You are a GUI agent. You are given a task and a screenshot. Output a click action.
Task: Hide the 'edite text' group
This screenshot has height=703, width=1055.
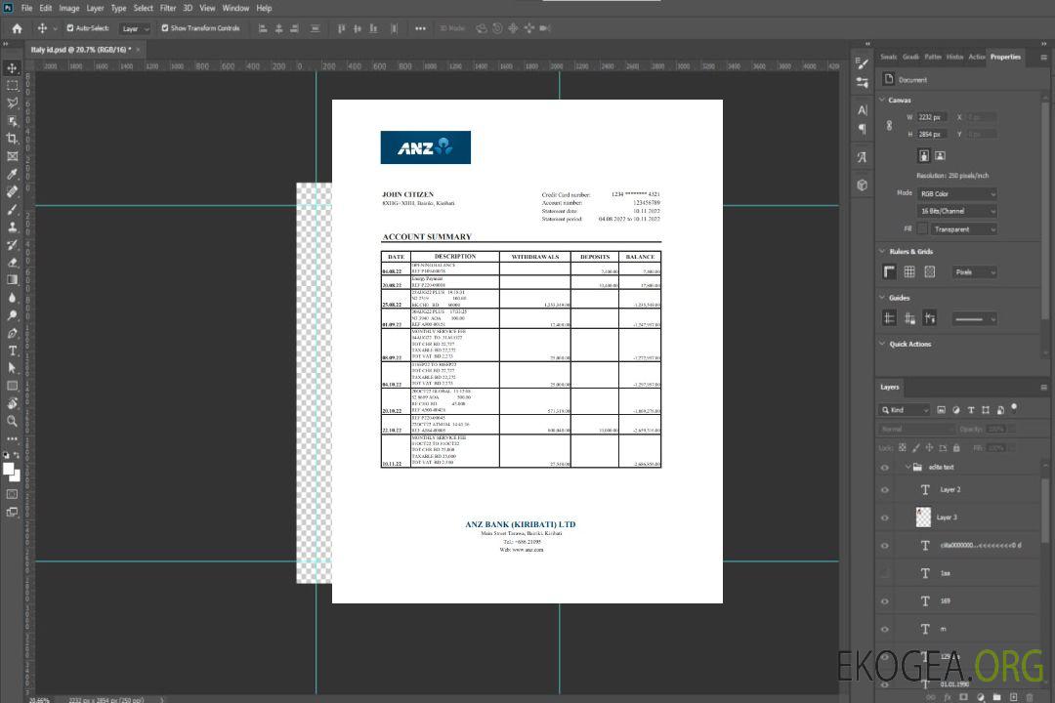point(885,468)
